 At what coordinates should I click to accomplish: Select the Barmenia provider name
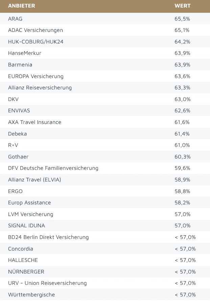20,65
